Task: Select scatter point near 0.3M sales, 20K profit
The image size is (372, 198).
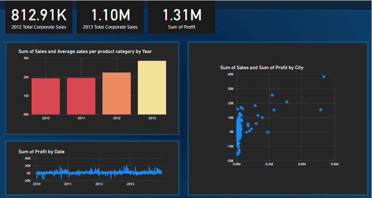Action: click(286, 102)
